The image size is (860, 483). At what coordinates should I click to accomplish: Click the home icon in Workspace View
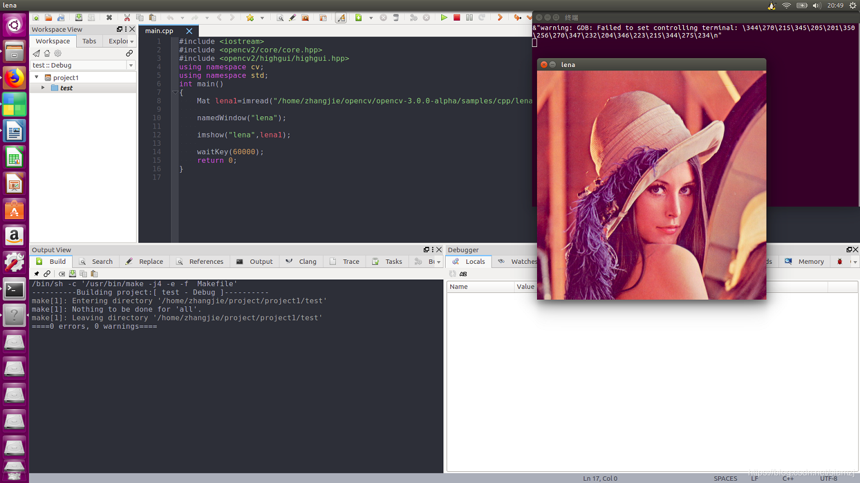(47, 54)
